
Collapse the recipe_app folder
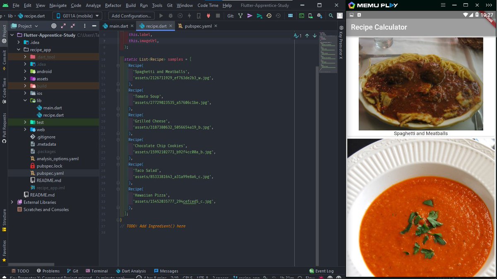click(x=19, y=50)
